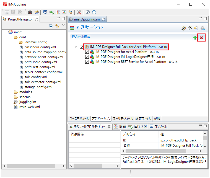The image size is (210, 178).
Task: Select cassandra-config.xml file
Action: click(x=38, y=47)
